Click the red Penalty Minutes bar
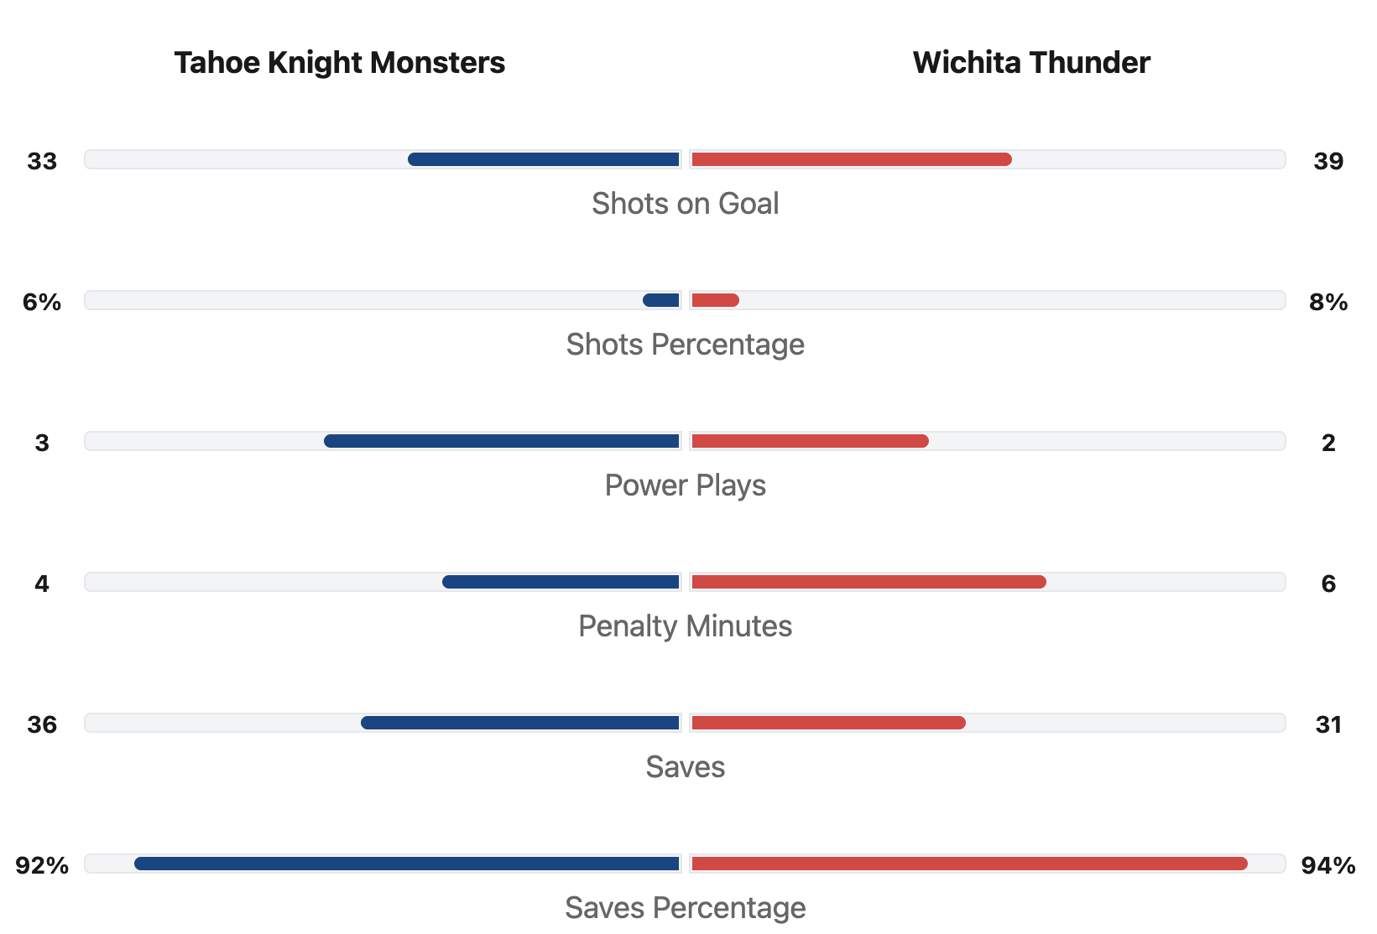Viewport: 1377px width, 934px height. (868, 582)
